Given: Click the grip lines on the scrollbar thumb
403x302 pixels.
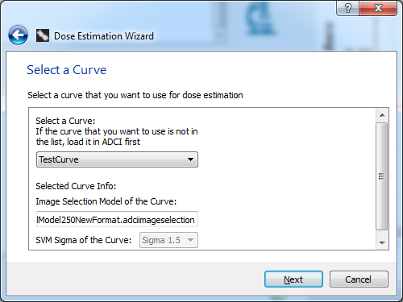Looking at the screenshot, I should (x=381, y=176).
